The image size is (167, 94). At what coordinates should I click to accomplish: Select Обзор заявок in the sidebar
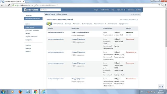click(x=33, y=27)
